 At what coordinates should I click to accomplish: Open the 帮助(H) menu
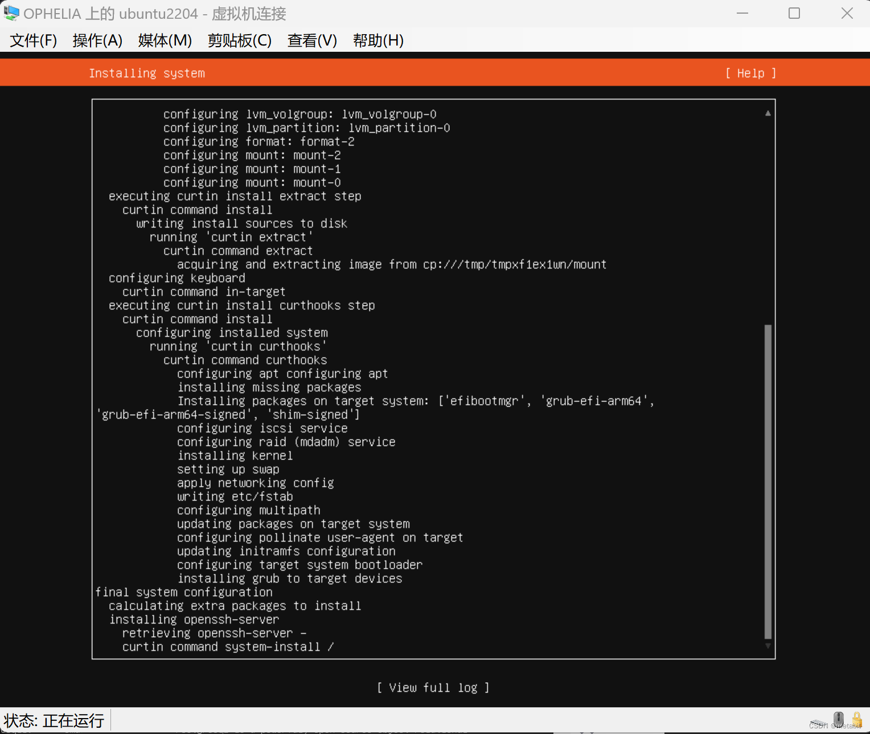[x=378, y=40]
